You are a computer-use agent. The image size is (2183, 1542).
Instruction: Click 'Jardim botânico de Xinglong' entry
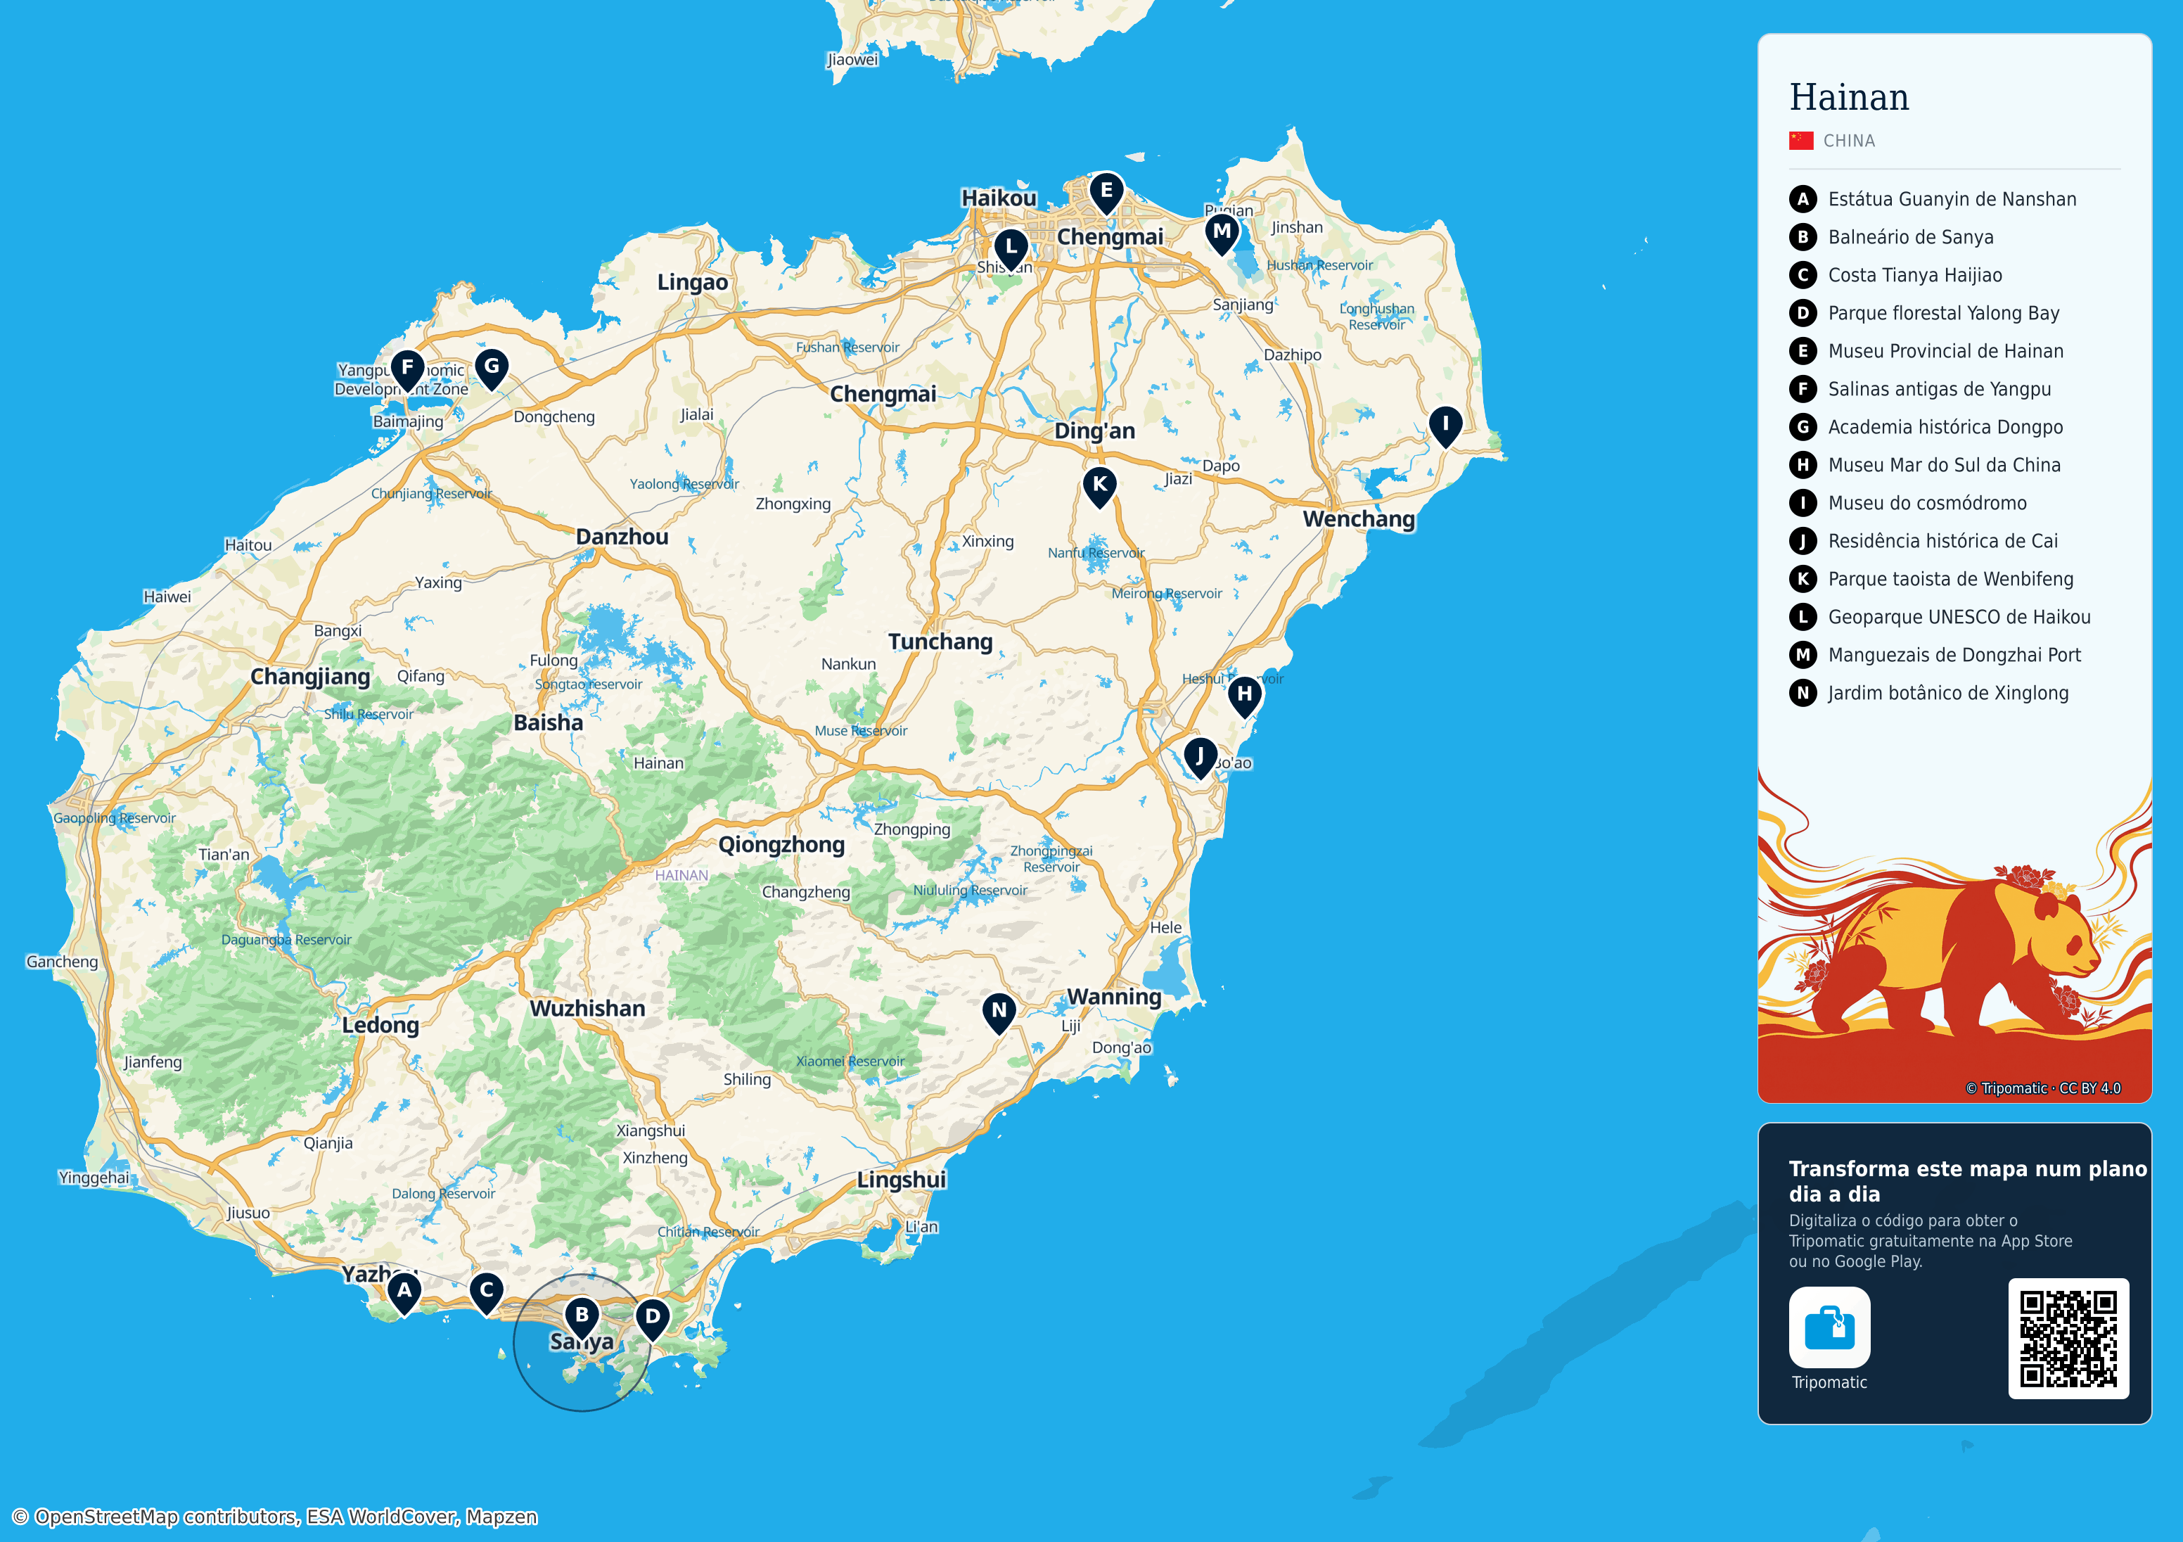1948,694
